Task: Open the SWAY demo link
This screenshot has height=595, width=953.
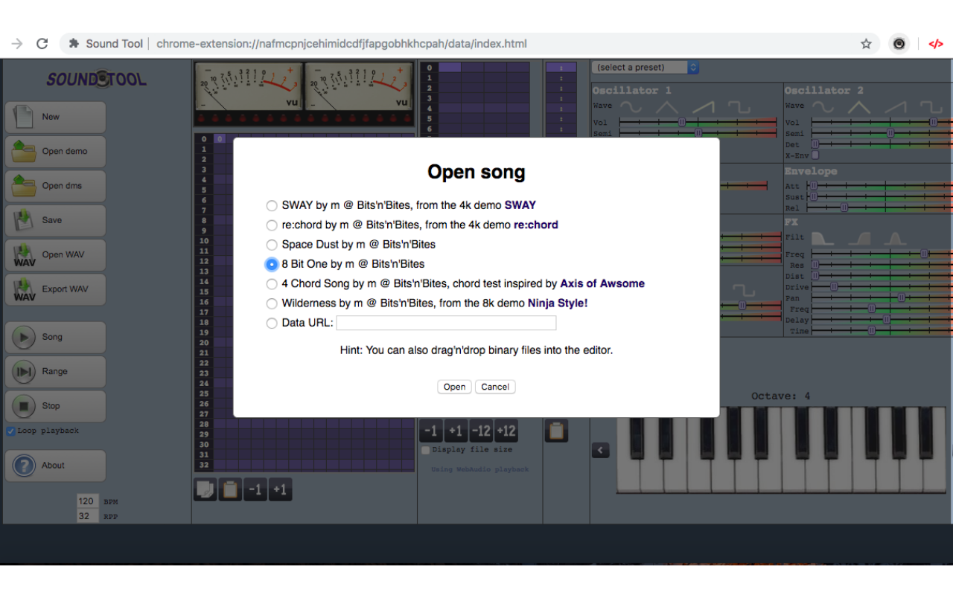Action: click(x=520, y=205)
